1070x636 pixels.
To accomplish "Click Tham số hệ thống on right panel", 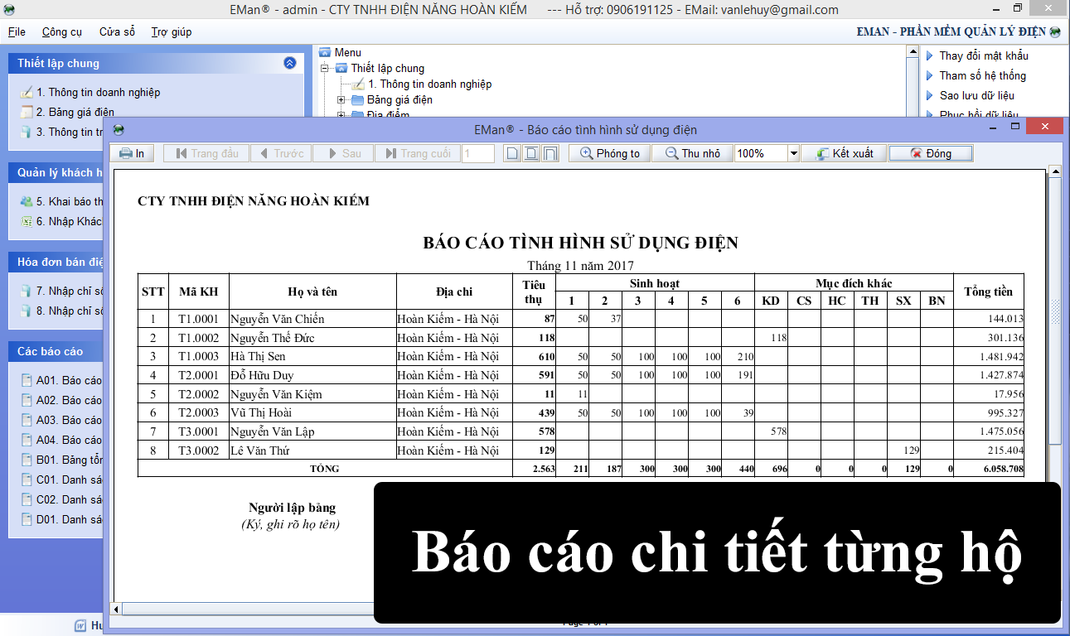I will 982,75.
